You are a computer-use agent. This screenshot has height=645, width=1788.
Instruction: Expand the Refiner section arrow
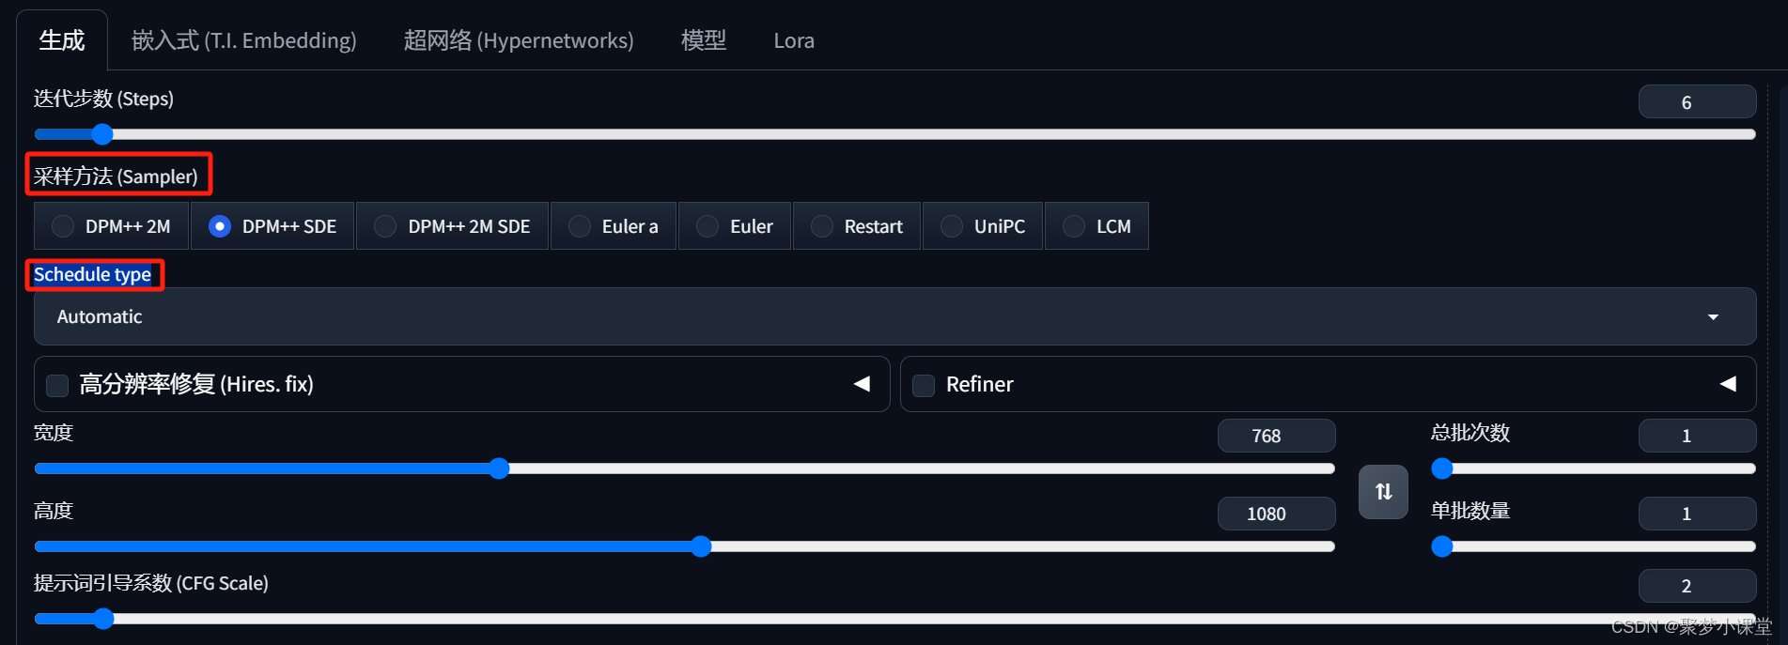coord(1728,384)
